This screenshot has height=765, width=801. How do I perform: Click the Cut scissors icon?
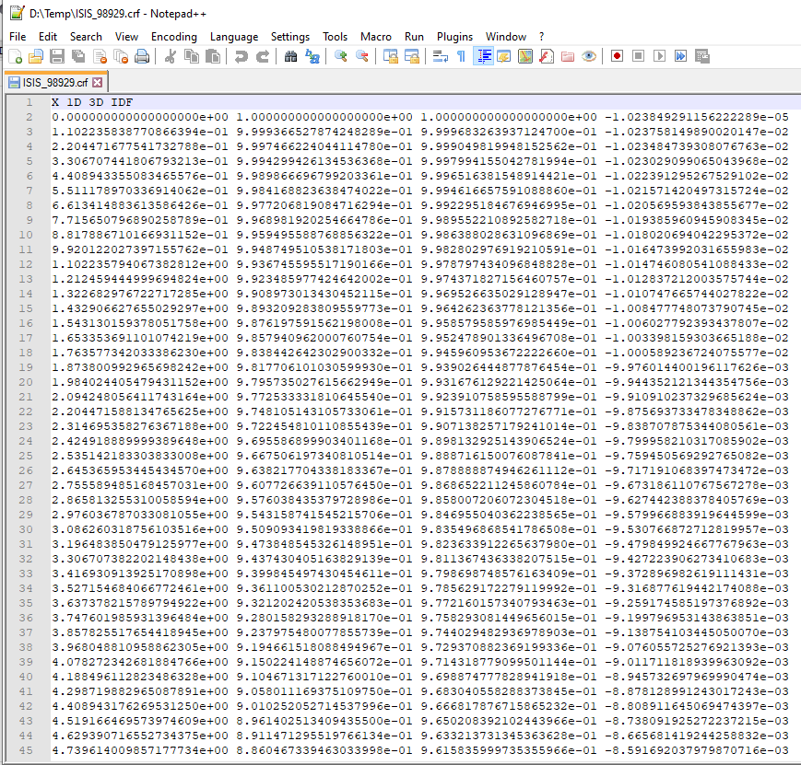(x=171, y=56)
